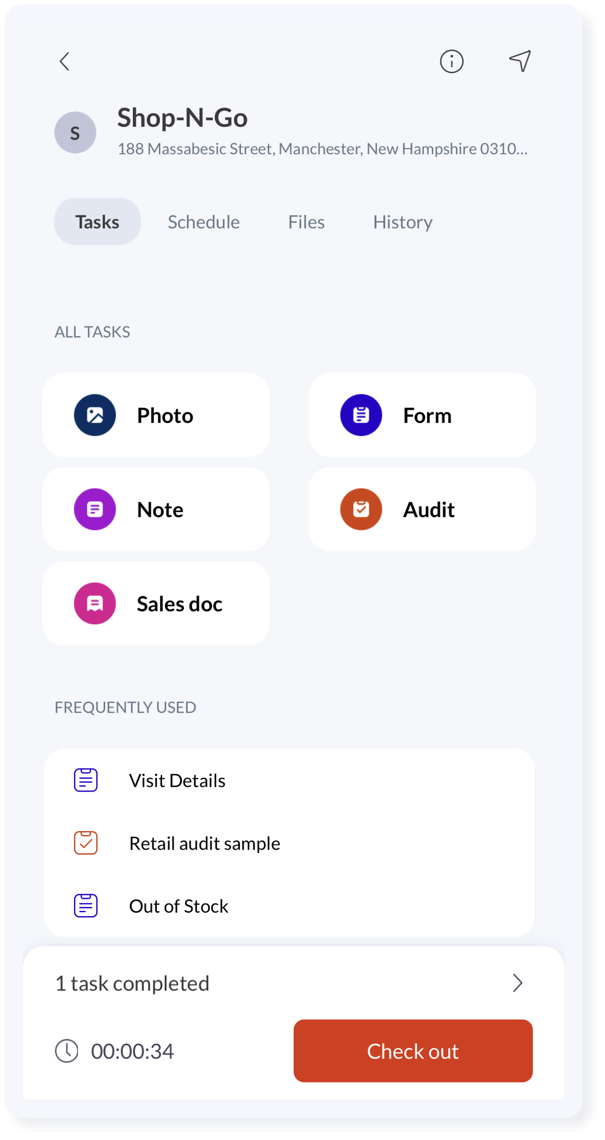This screenshot has width=605, height=1140.
Task: Click the S store avatar
Action: pos(75,133)
